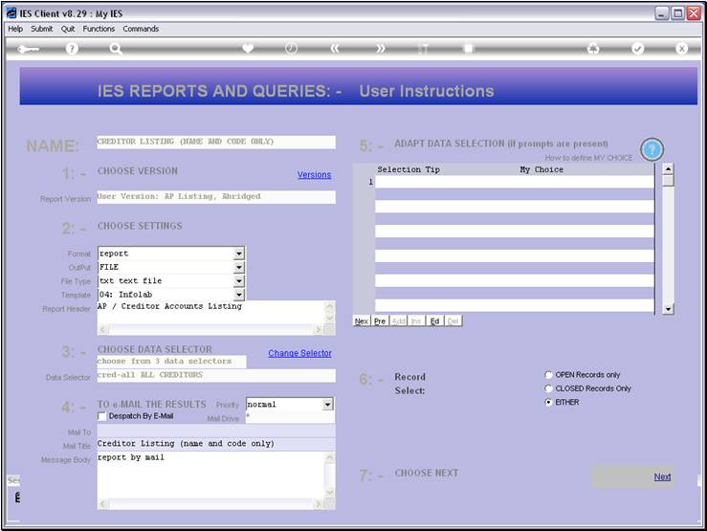The height and width of the screenshot is (531, 707).
Task: Tick the Despatch By E-Mail checkbox
Action: coord(102,416)
